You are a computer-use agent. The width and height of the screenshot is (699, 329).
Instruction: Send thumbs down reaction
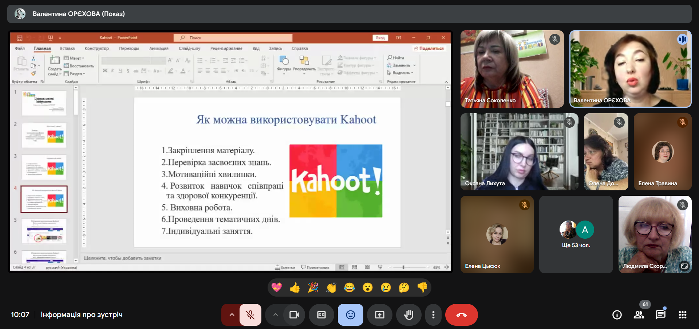[x=422, y=288]
